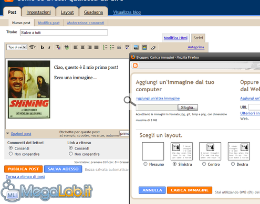Screen dimensions: 260x204
Task: Choose Destra layout option
Action: (233, 164)
